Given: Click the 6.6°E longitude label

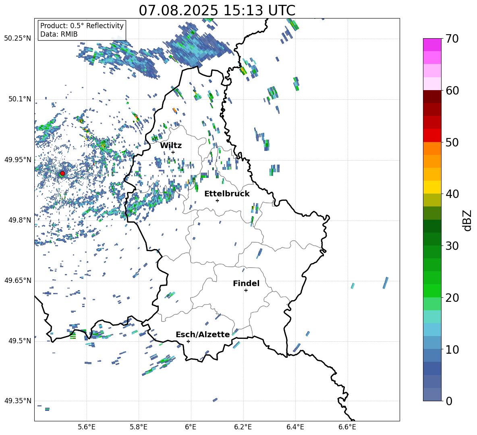Looking at the screenshot, I should coord(347,427).
